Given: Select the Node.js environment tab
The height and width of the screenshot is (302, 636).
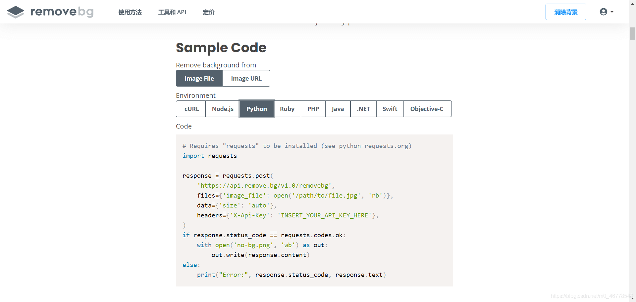Looking at the screenshot, I should (x=222, y=109).
